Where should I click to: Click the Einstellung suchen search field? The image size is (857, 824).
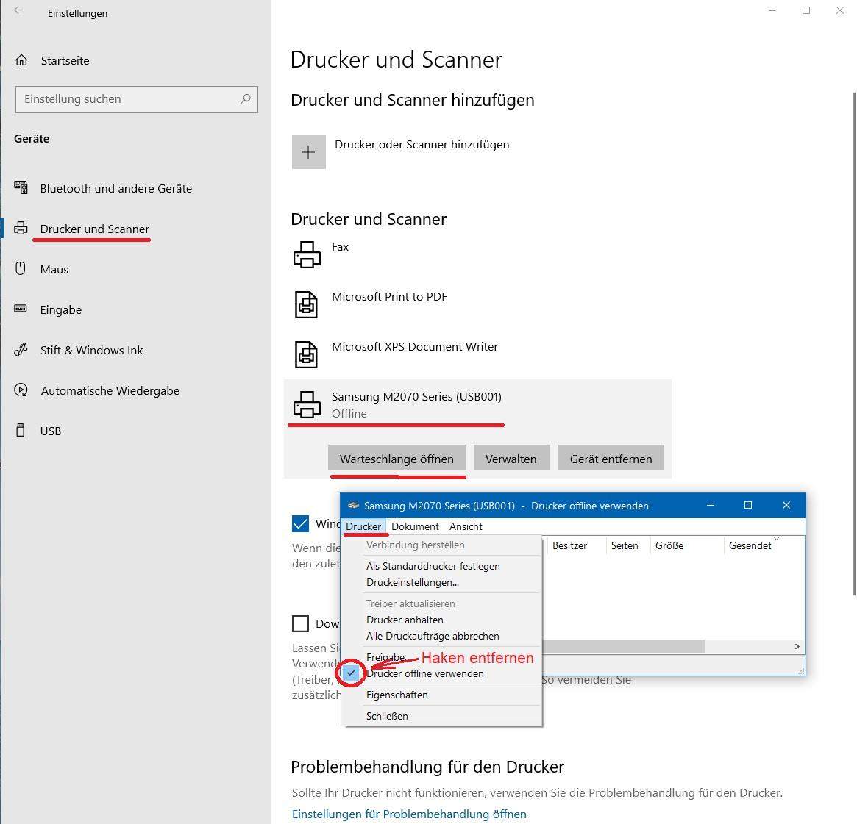(136, 99)
